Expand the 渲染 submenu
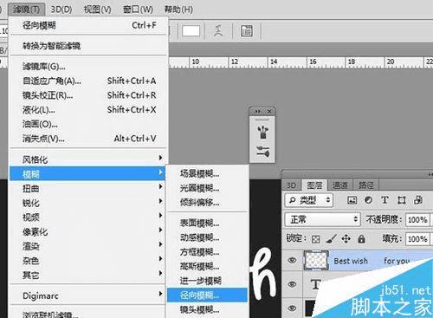The height and width of the screenshot is (318, 433). click(x=87, y=246)
